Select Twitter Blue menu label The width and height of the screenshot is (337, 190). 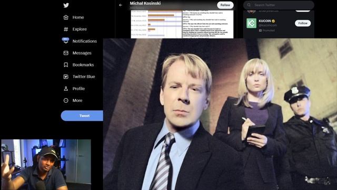tap(84, 77)
